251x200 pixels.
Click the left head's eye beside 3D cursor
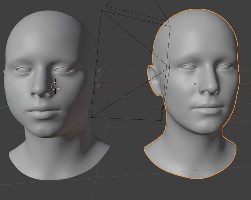point(64,70)
